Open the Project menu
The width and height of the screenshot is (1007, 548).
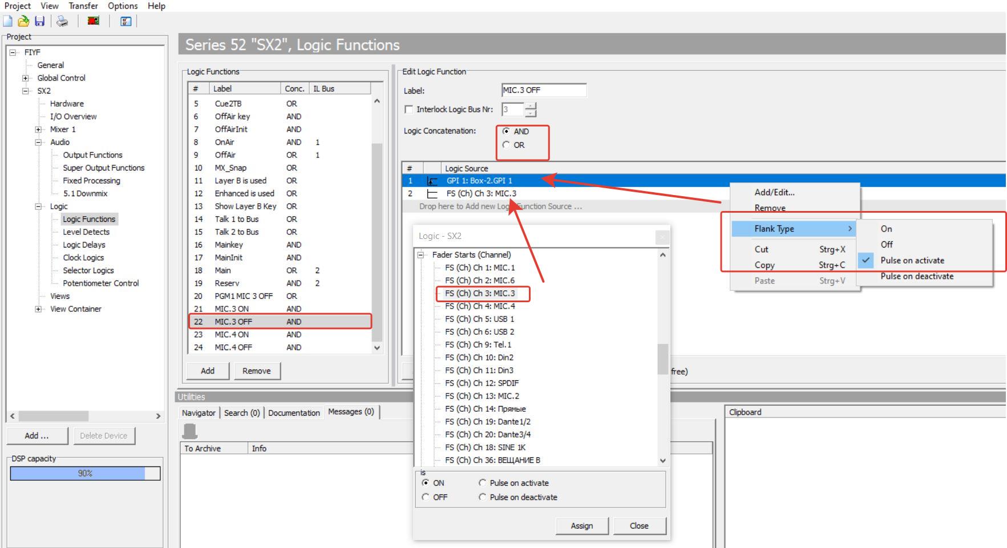point(18,6)
